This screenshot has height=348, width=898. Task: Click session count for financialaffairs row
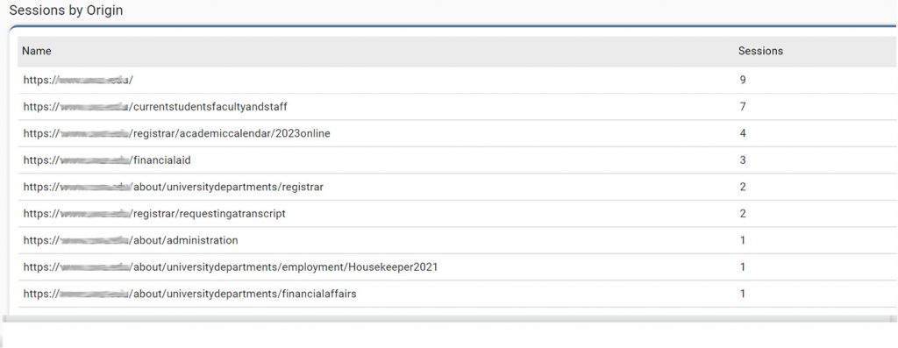(742, 295)
